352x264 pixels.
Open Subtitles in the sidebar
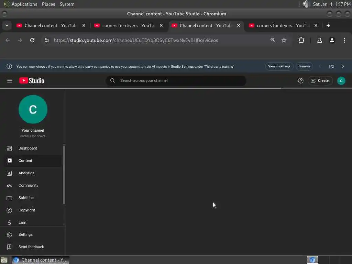33,198
